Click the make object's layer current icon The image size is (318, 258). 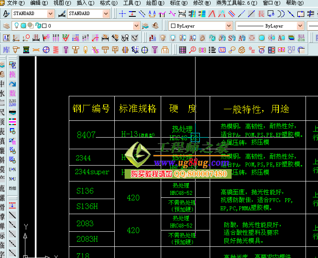[145, 26]
